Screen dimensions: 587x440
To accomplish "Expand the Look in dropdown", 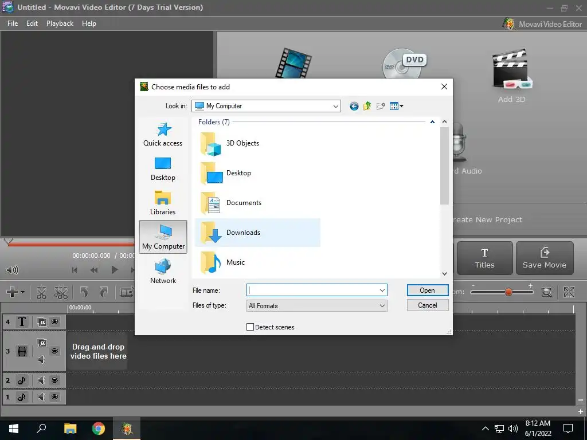I will tap(336, 106).
